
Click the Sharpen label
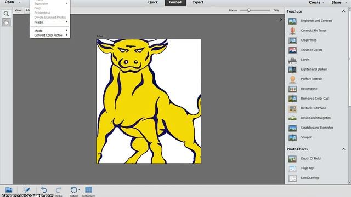(307, 137)
